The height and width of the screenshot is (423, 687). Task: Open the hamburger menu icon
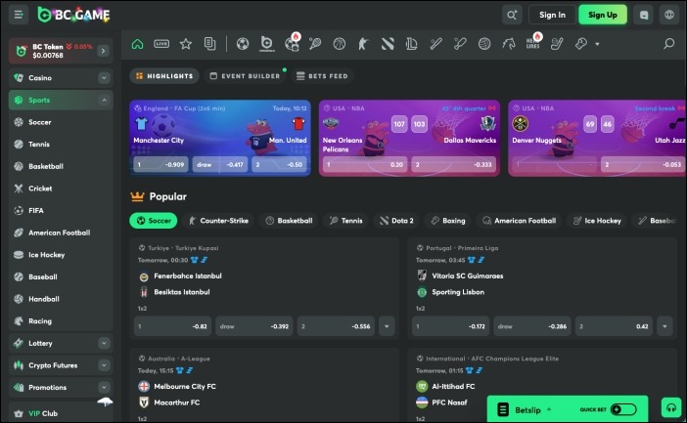point(19,15)
